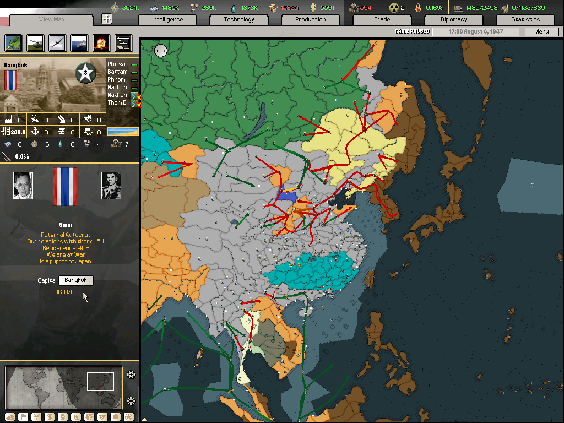This screenshot has height=423, width=564.
Task: Toggle the terrain map mode
Action: 10,417
